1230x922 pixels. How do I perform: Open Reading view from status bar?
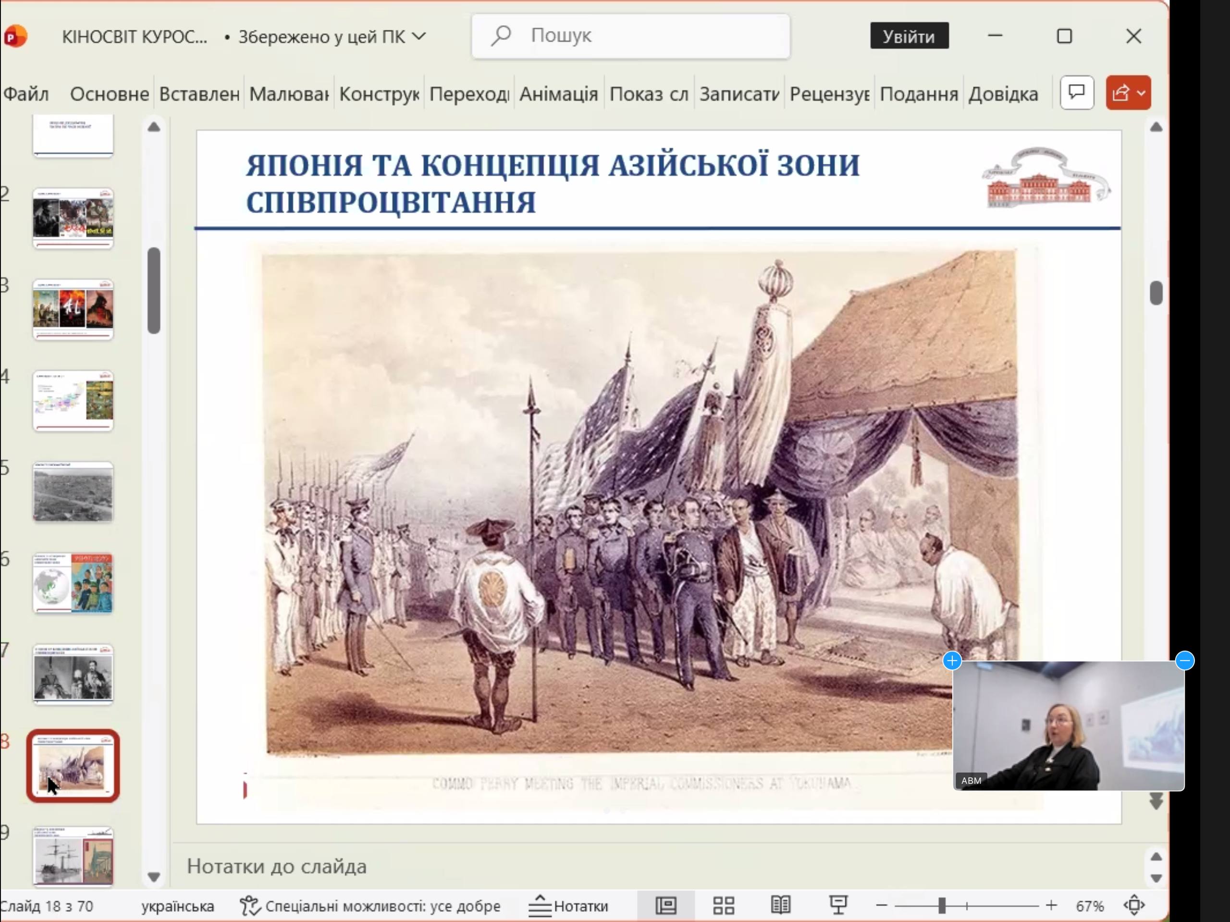tap(781, 906)
